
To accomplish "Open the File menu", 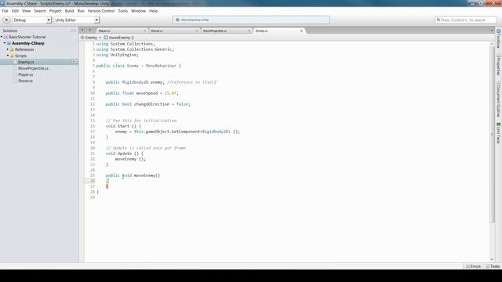I will pos(5,11).
